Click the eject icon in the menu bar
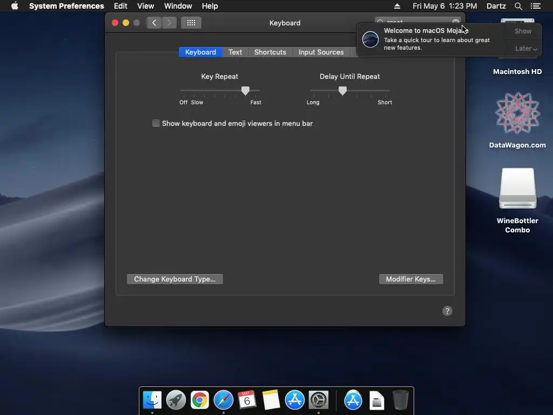553x415 pixels. click(x=397, y=6)
